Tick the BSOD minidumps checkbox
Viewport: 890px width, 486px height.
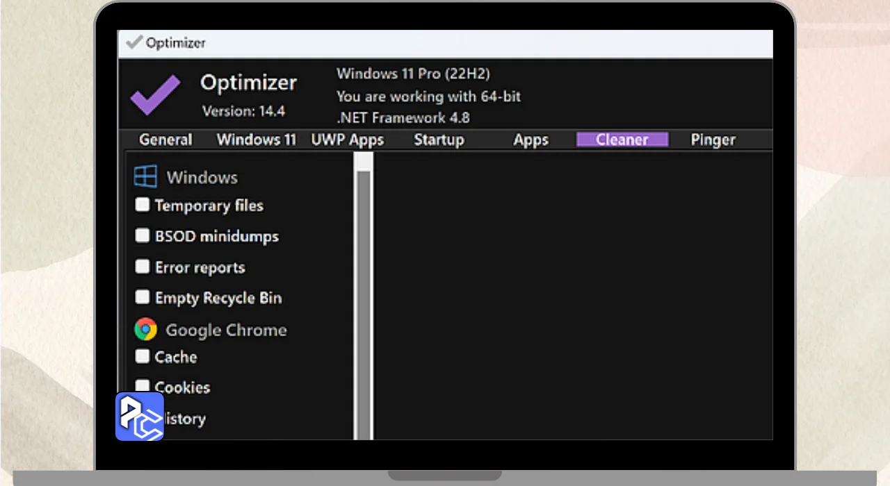(143, 236)
